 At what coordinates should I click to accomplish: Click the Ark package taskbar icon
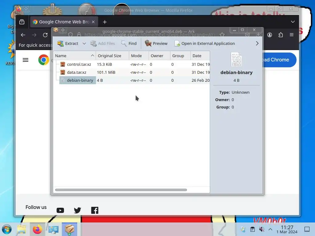(x=70, y=229)
